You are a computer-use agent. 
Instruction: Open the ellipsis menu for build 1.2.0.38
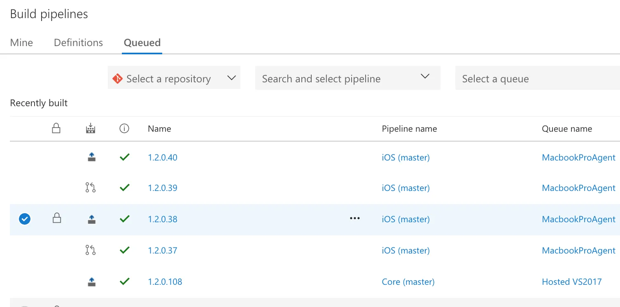tap(354, 219)
